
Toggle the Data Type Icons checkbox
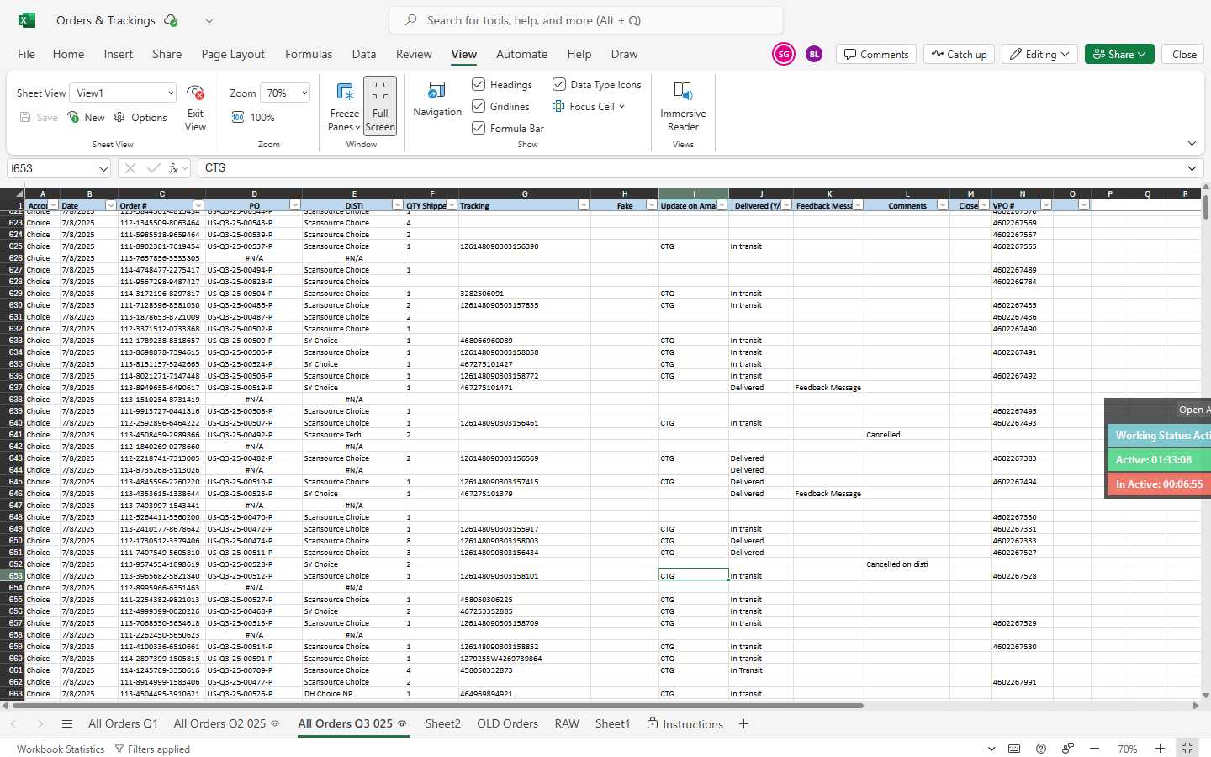pos(559,84)
